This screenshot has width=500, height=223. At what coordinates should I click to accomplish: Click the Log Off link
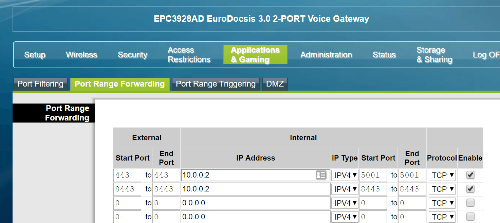[486, 55]
